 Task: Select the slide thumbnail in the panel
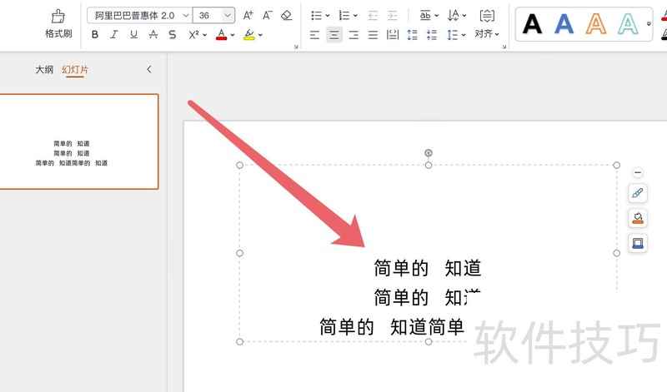pyautogui.click(x=79, y=141)
